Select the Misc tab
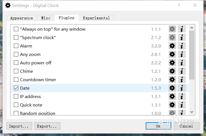This screenshot has height=136, width=206. (46, 18)
